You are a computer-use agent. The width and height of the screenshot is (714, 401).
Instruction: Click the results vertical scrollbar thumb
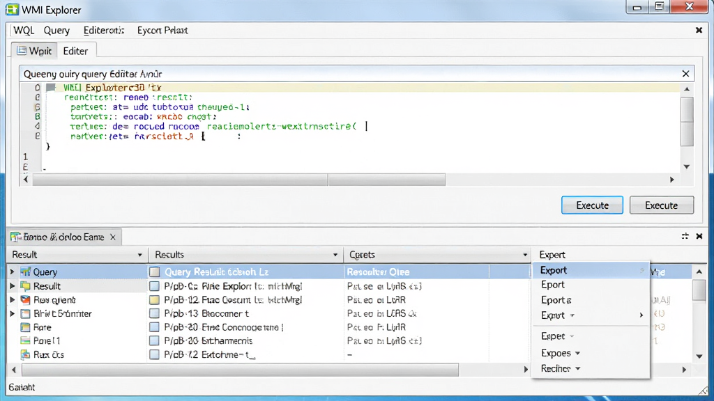(699, 290)
